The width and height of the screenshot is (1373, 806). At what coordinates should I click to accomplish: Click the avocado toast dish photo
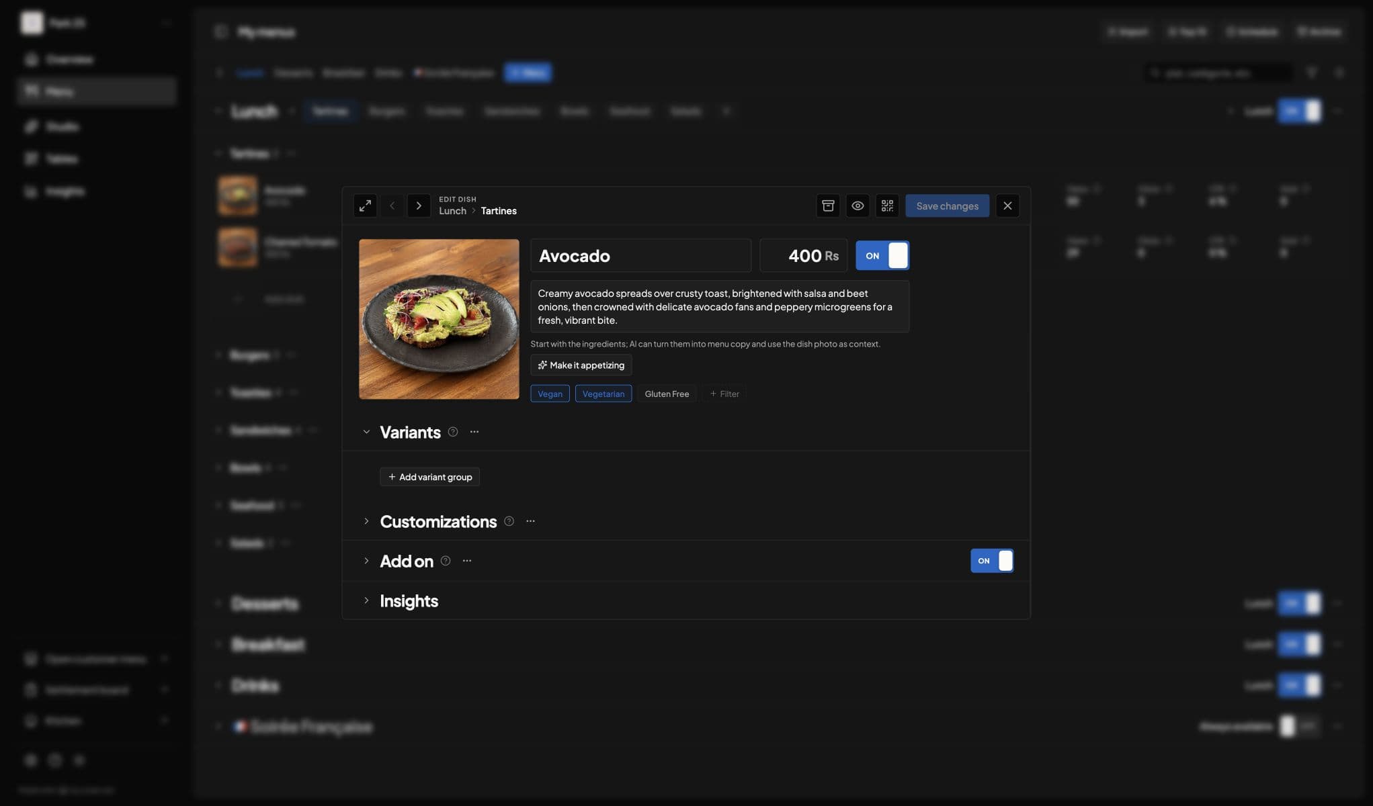(439, 319)
